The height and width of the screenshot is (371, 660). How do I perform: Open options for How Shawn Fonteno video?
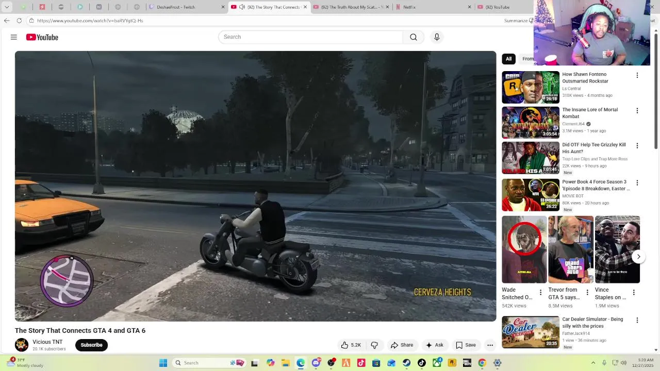[637, 75]
